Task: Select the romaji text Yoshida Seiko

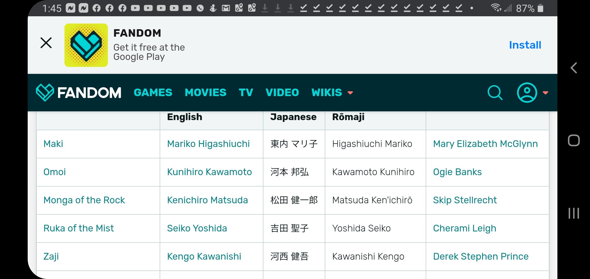Action: [362, 228]
